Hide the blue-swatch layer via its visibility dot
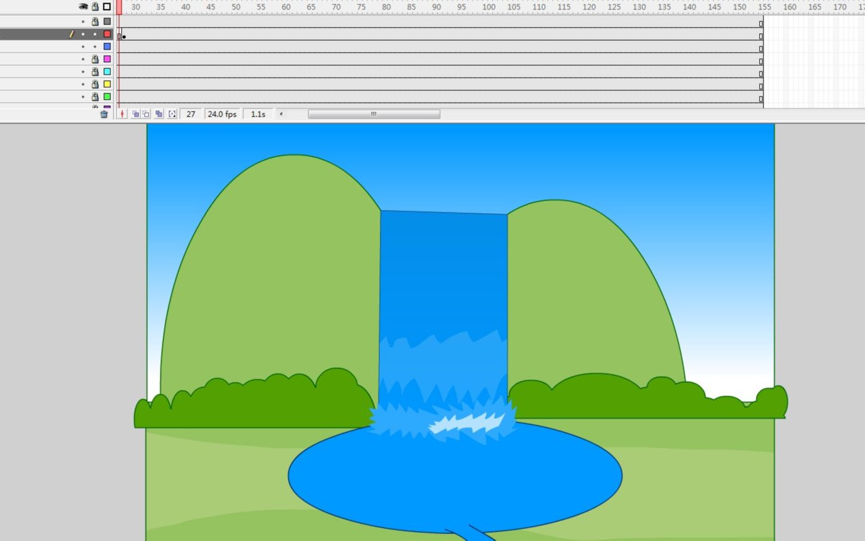 click(83, 46)
